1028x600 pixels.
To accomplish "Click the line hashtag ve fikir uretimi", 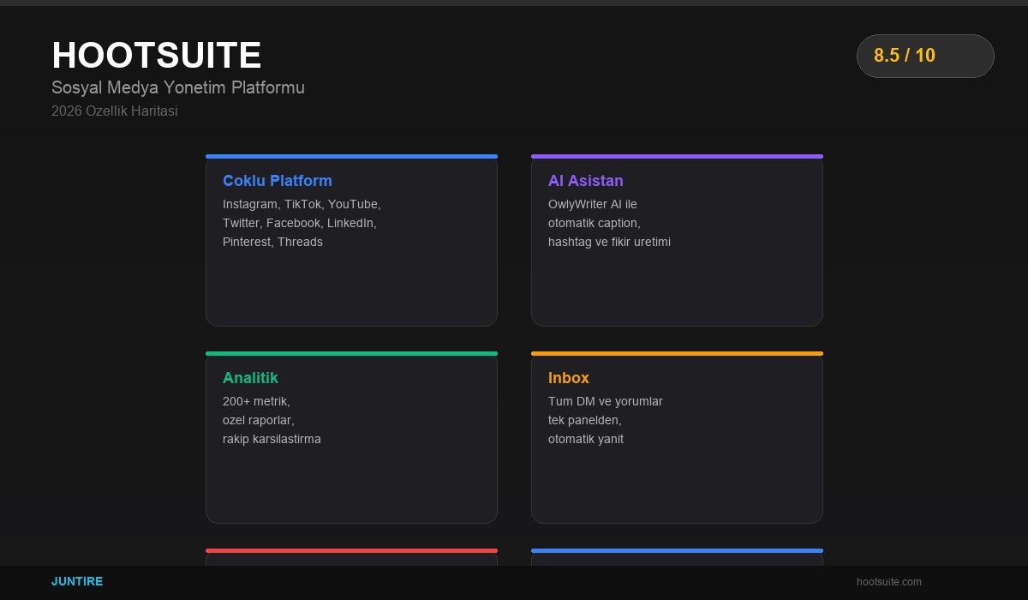I will click(609, 242).
